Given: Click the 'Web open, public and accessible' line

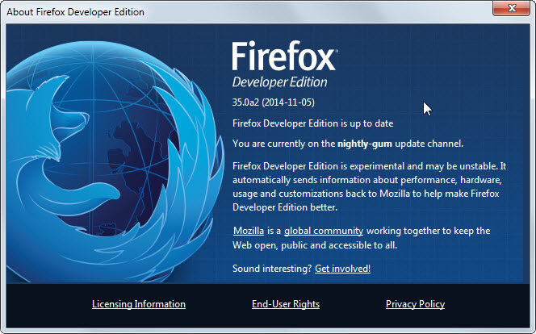Looking at the screenshot, I should (x=315, y=245).
